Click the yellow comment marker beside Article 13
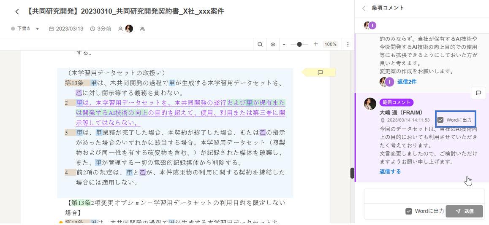 [x=320, y=72]
